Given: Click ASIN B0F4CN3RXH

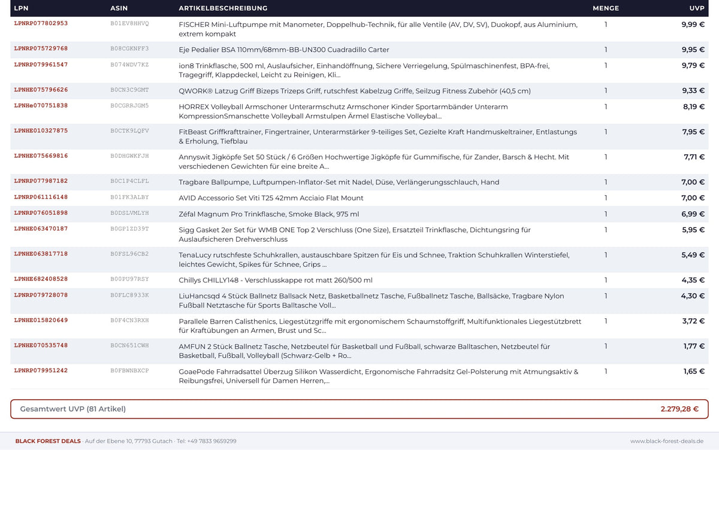Looking at the screenshot, I should pos(129,320).
